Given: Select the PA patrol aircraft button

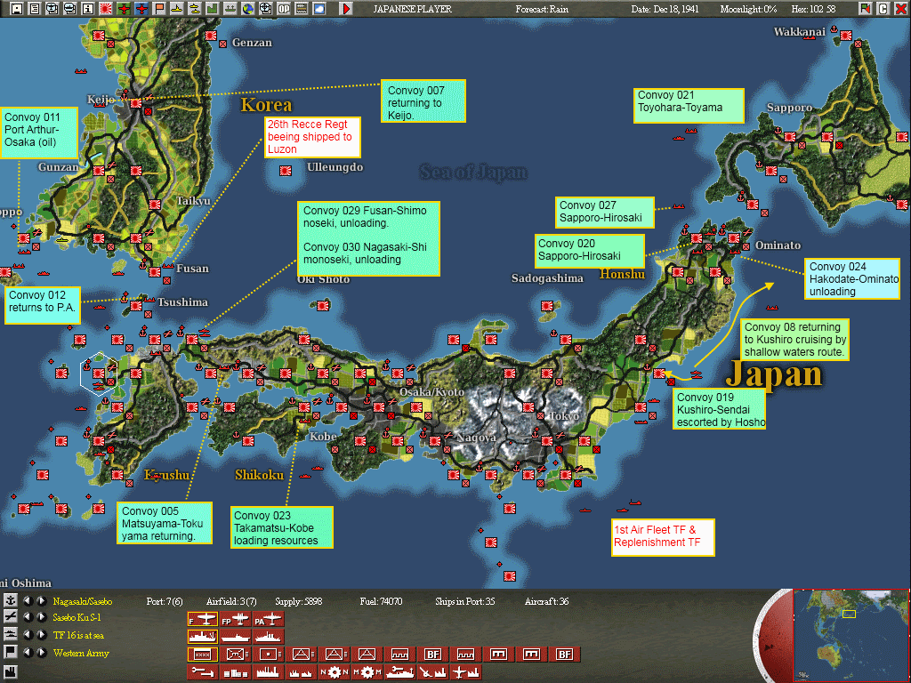Looking at the screenshot, I should [268, 620].
